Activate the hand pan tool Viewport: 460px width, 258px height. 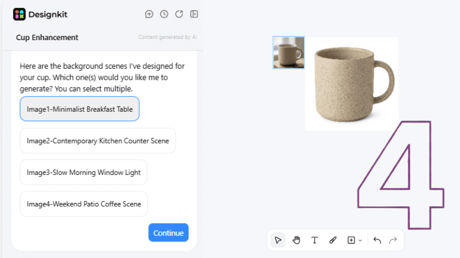pos(297,240)
